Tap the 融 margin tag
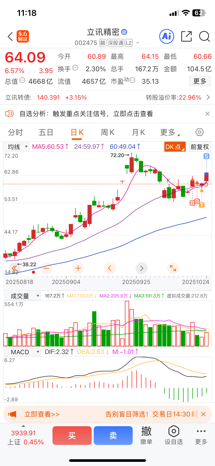The width and height of the screenshot is (215, 466). [x=103, y=43]
